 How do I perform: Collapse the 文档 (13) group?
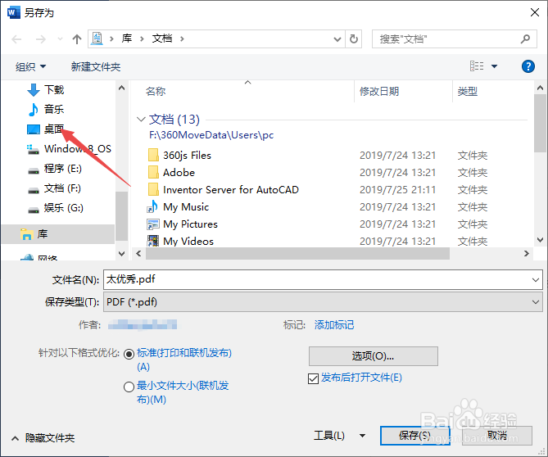tap(141, 120)
